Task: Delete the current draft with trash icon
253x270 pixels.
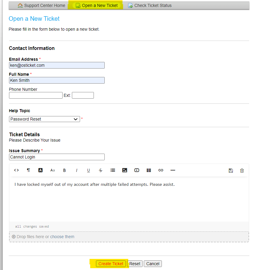Action: 242,170
